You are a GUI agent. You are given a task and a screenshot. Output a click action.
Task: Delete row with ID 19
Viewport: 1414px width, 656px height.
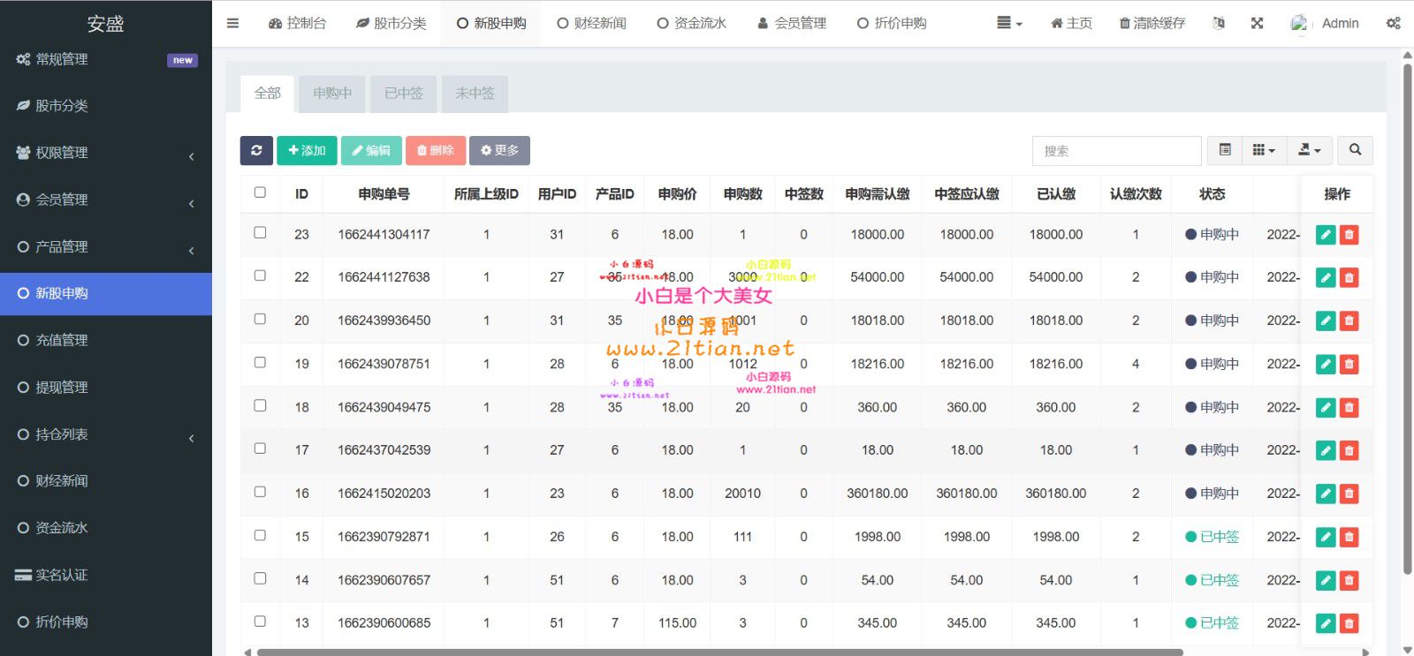pyautogui.click(x=1349, y=364)
